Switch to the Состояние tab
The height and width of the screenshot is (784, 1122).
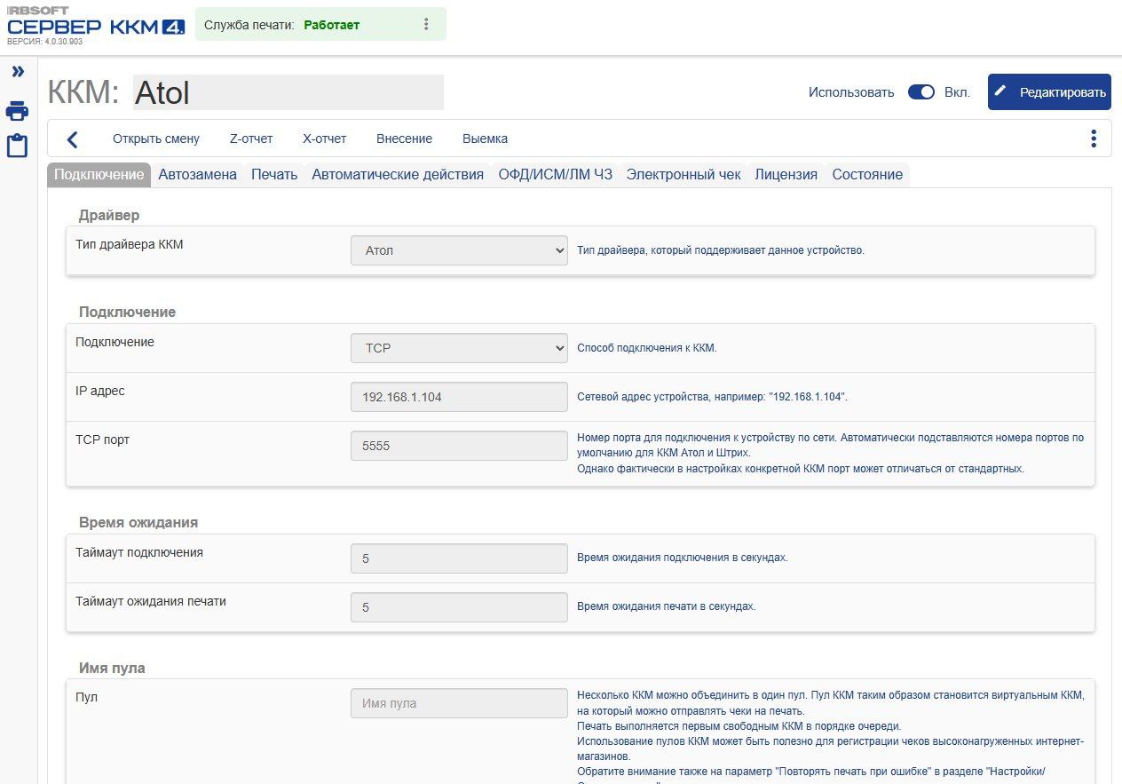coord(867,174)
